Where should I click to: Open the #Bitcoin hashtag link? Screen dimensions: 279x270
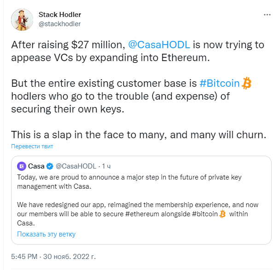point(220,83)
